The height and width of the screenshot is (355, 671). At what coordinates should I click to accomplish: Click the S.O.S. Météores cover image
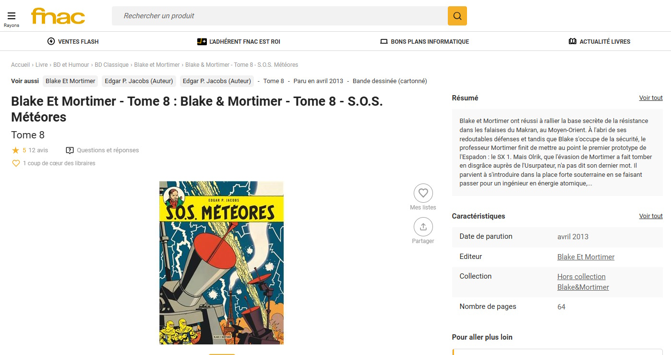[x=221, y=262]
